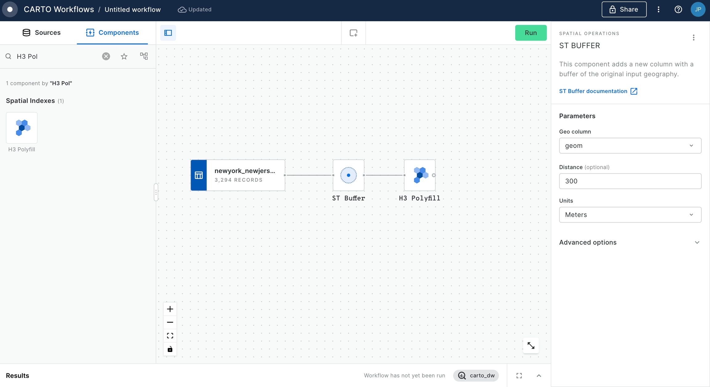The height and width of the screenshot is (387, 710).
Task: Zoom out of the canvas
Action: coord(170,322)
